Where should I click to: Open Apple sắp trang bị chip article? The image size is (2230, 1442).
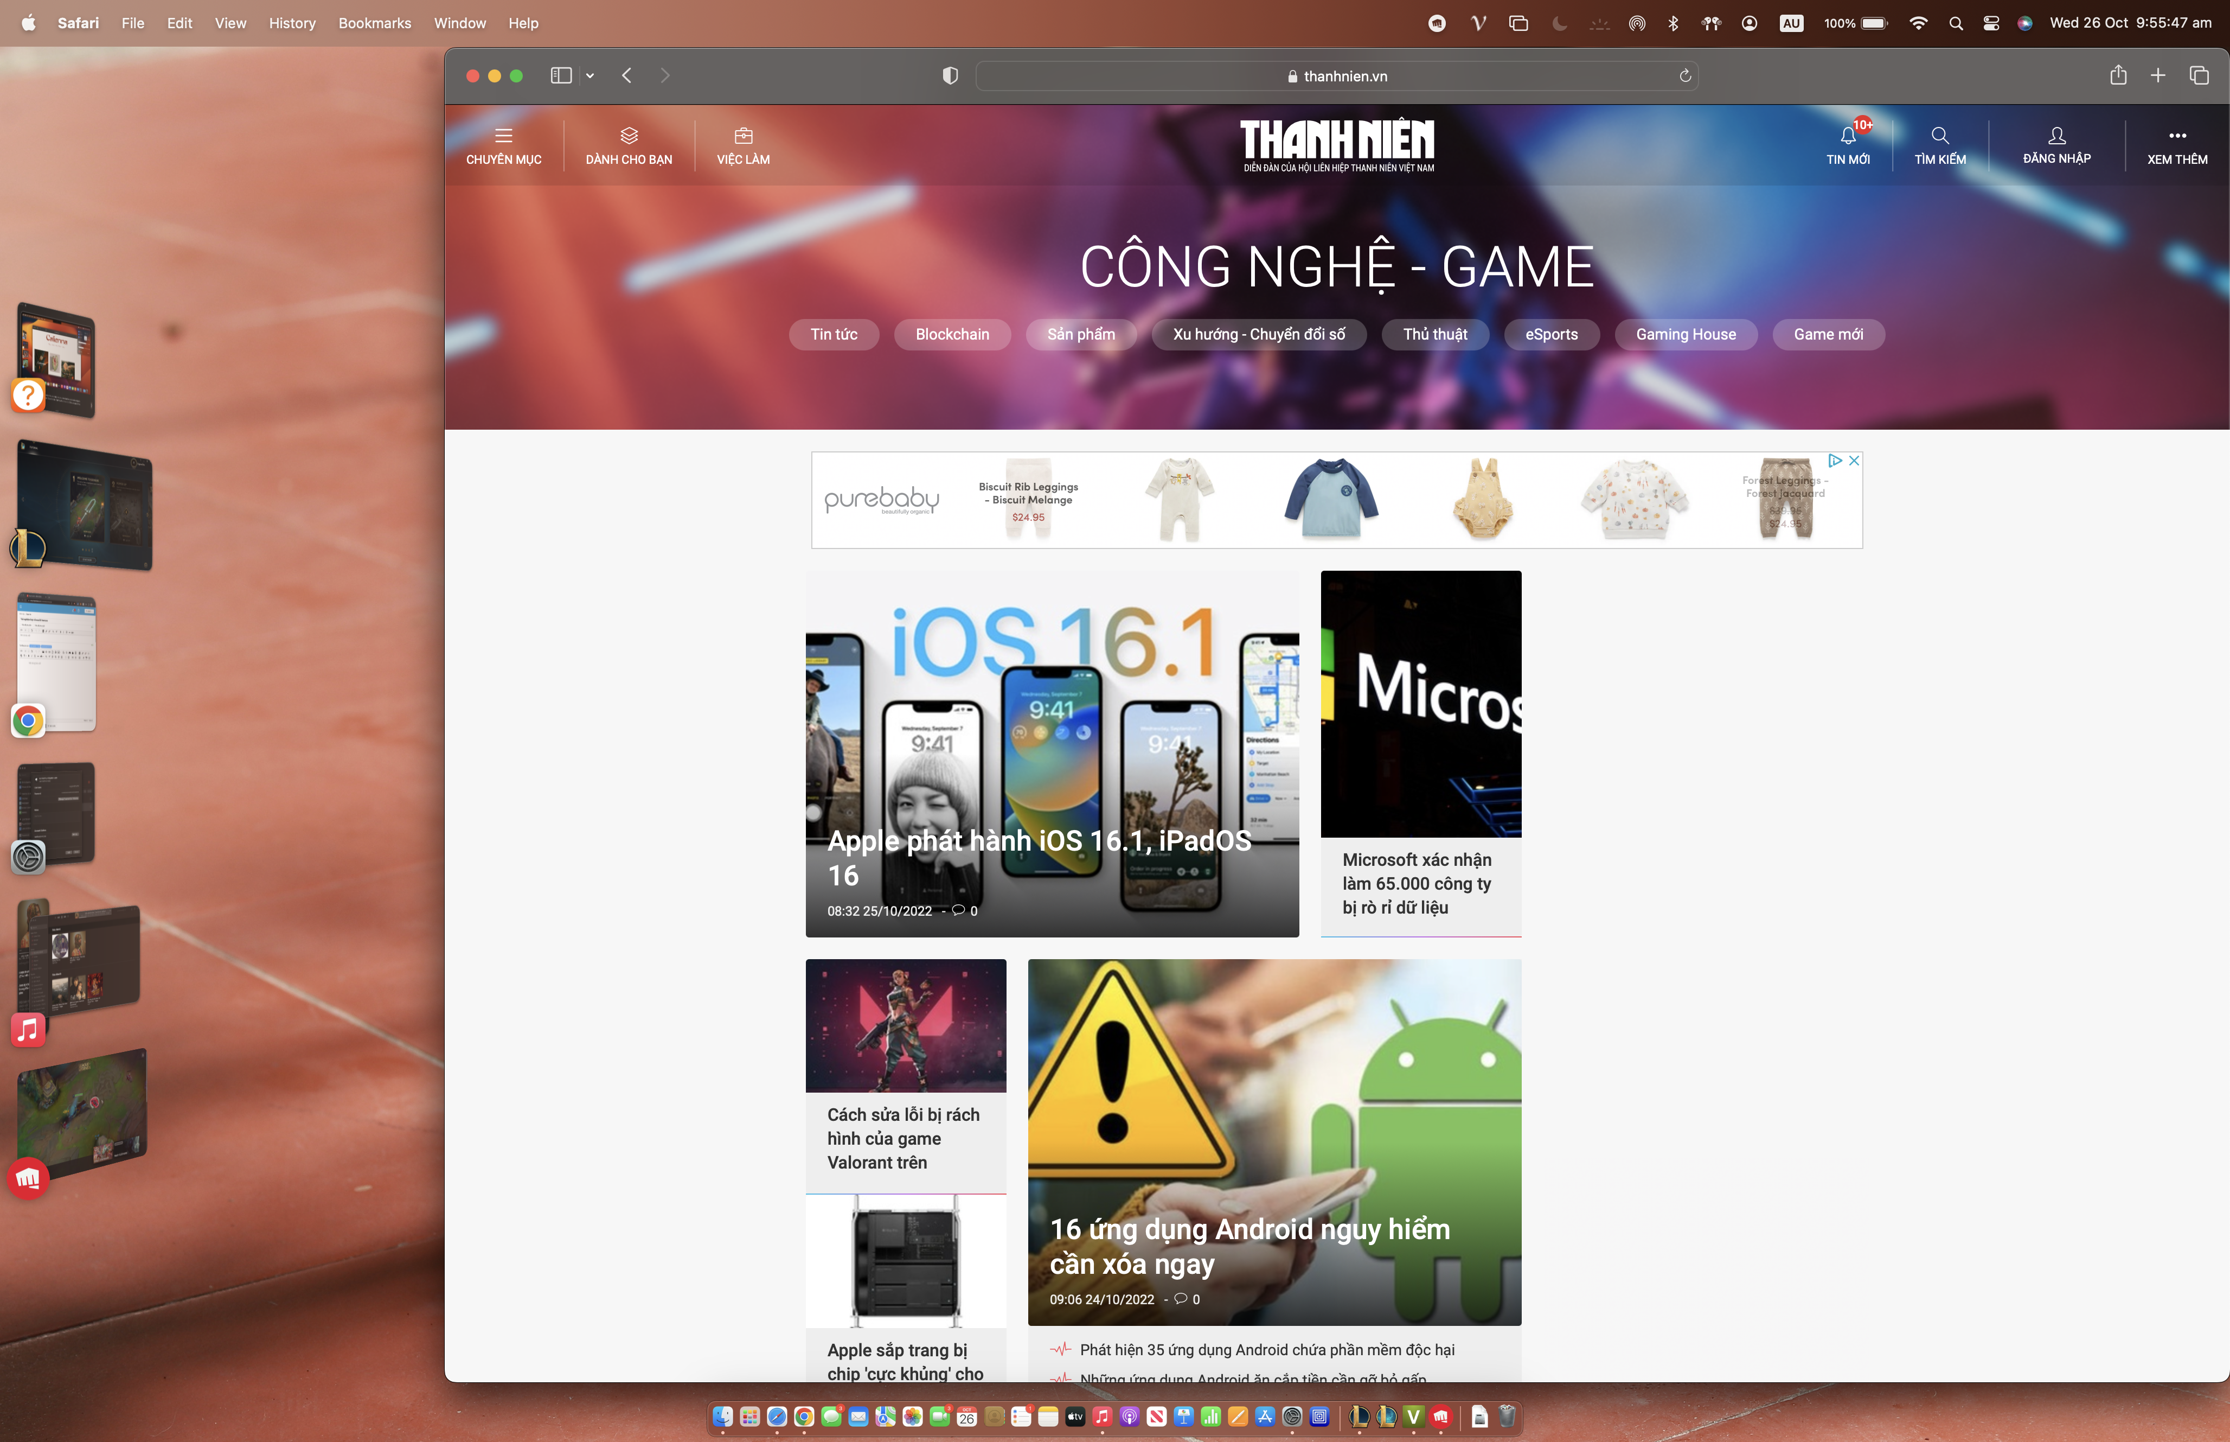click(x=905, y=1362)
